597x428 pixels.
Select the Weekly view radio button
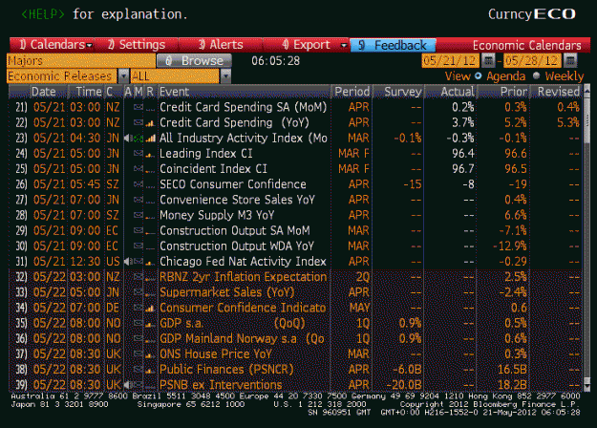(x=537, y=75)
